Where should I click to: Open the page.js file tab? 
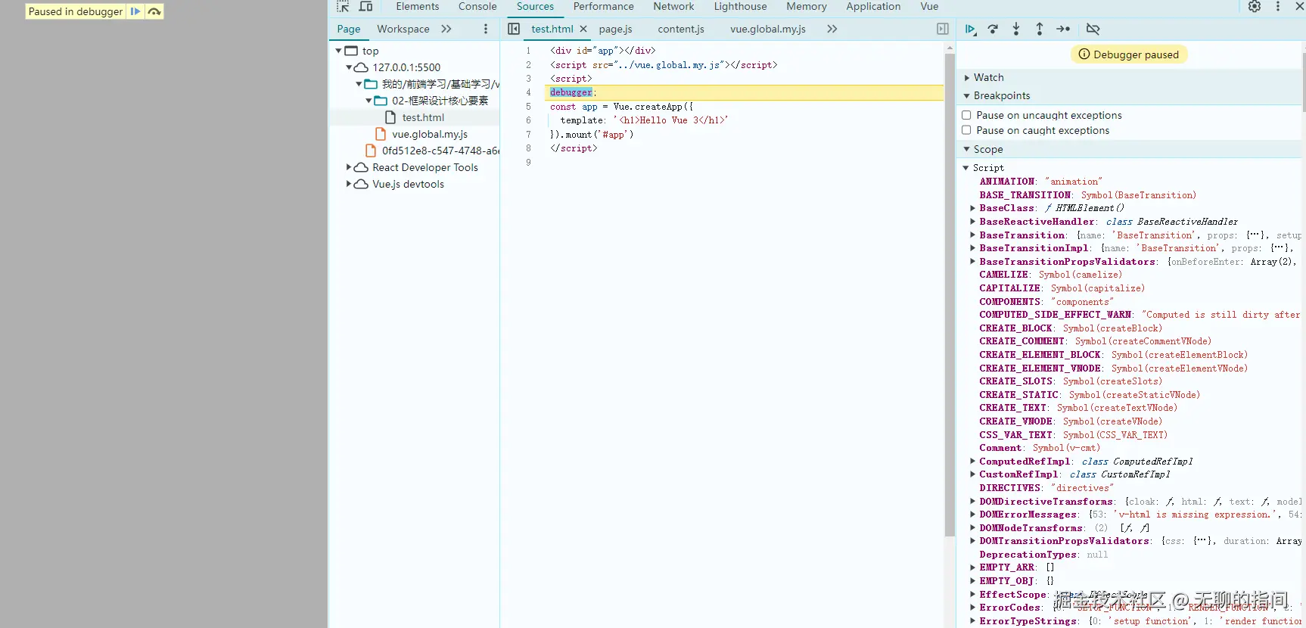615,29
